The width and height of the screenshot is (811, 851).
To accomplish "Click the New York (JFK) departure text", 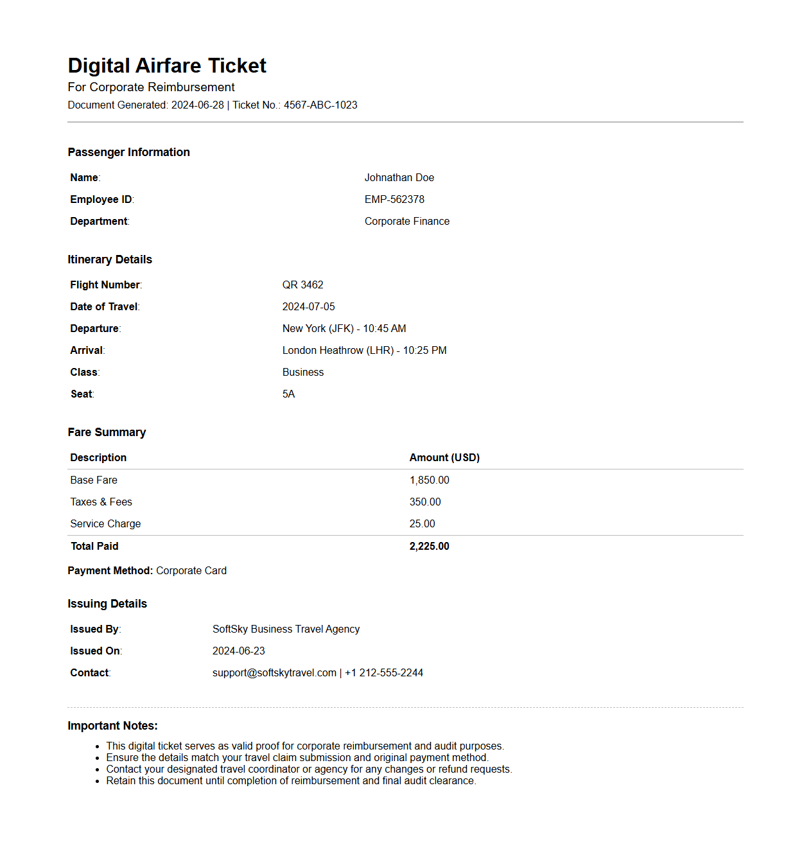I will click(x=318, y=329).
